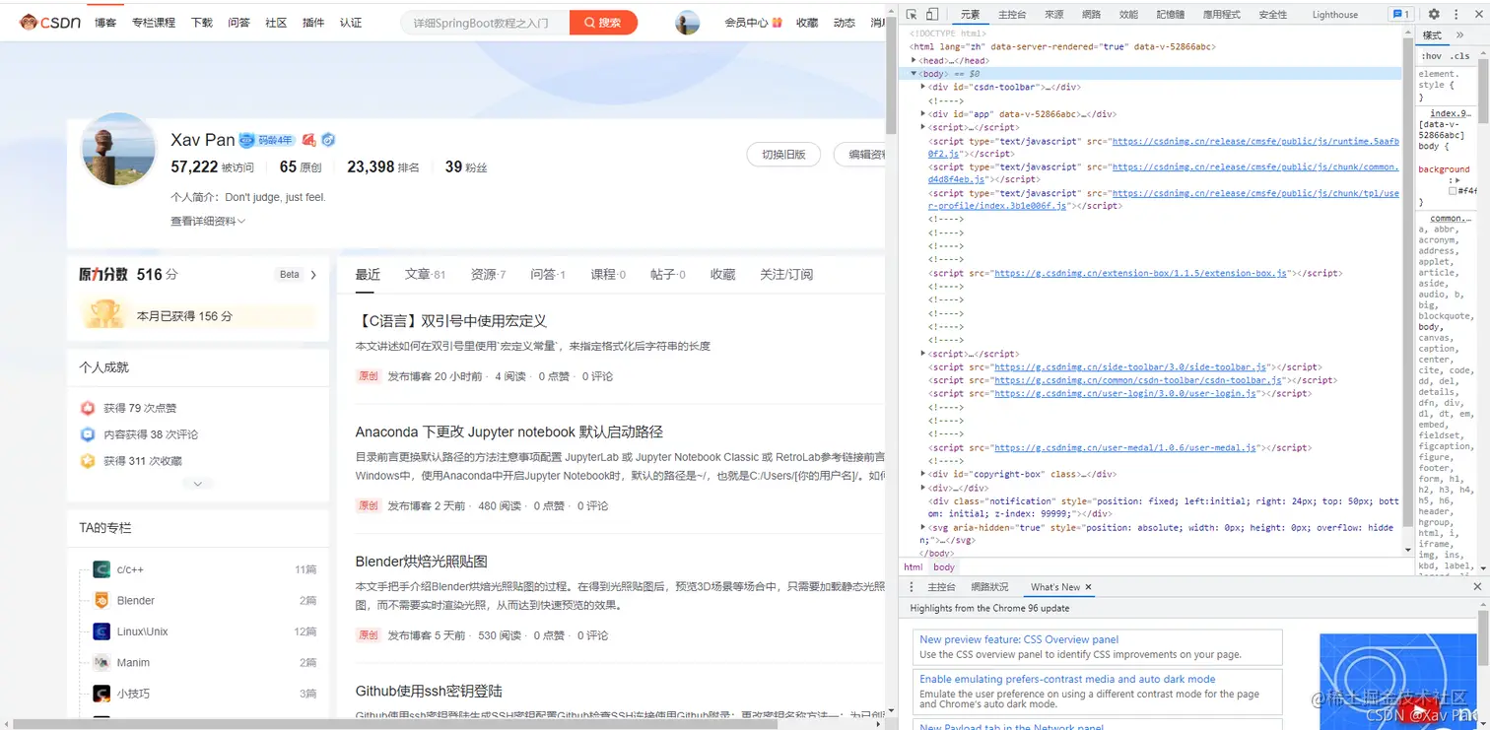1490x730 pixels.
Task: Select the 收藏 profile tab
Action: click(x=722, y=275)
